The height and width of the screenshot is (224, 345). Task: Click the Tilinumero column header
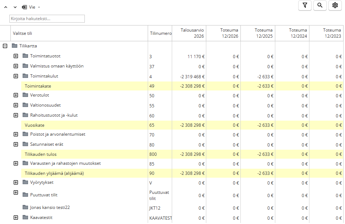160,33
